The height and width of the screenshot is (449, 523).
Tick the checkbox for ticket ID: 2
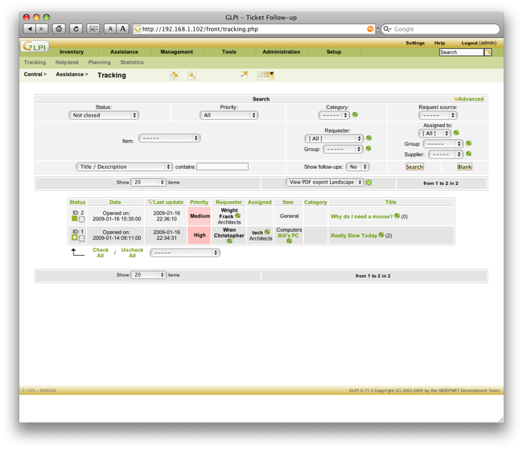click(82, 219)
